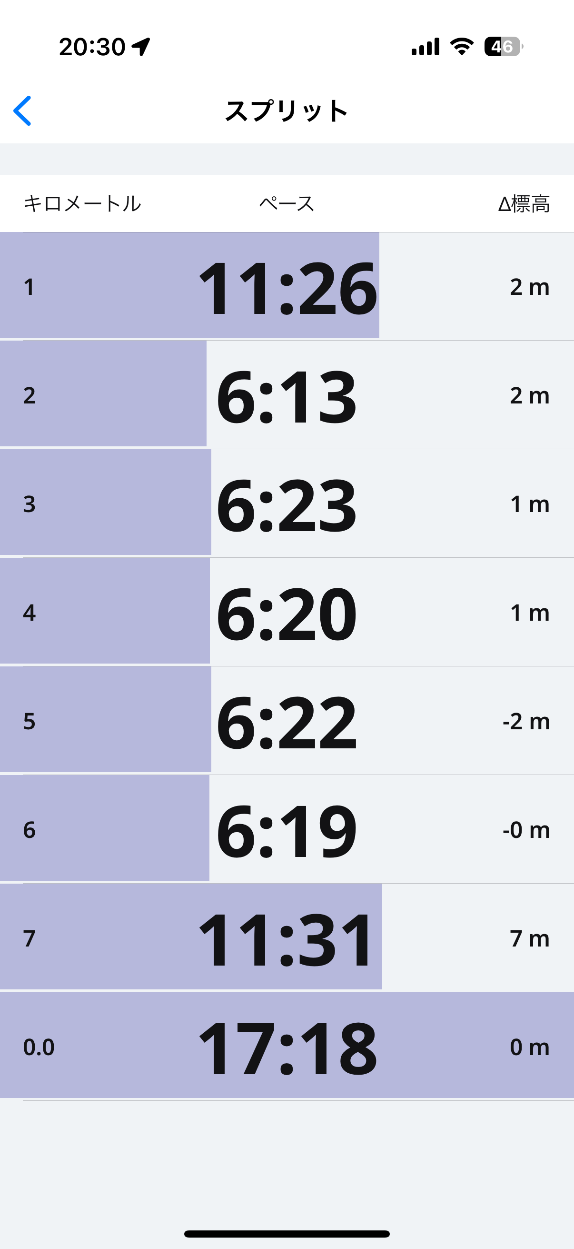Select the 6:22 pace row for kilometer 5
Screen dimensions: 574x1249
coord(287,722)
